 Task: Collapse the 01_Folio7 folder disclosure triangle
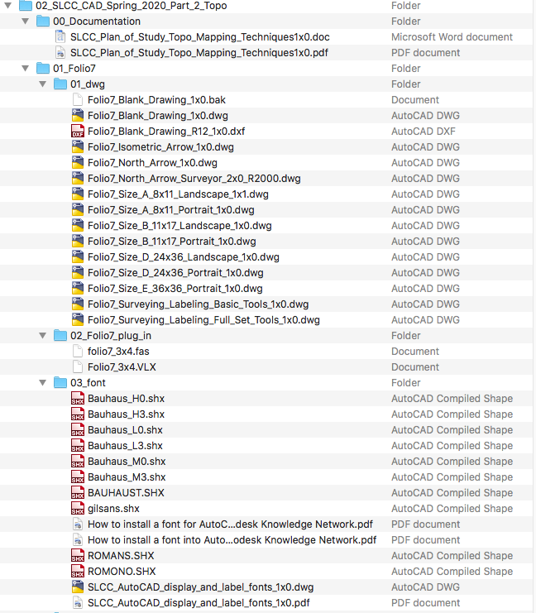tap(26, 69)
